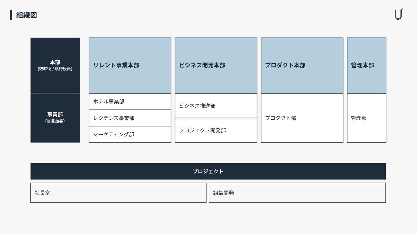
Task: Click the 管理部 cell
Action: click(x=366, y=118)
